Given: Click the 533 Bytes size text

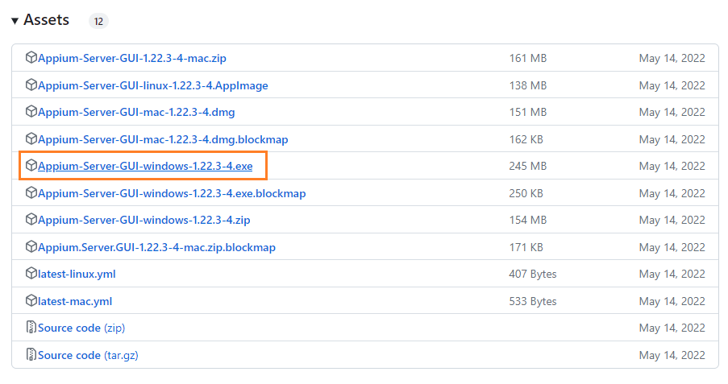Looking at the screenshot, I should point(533,301).
